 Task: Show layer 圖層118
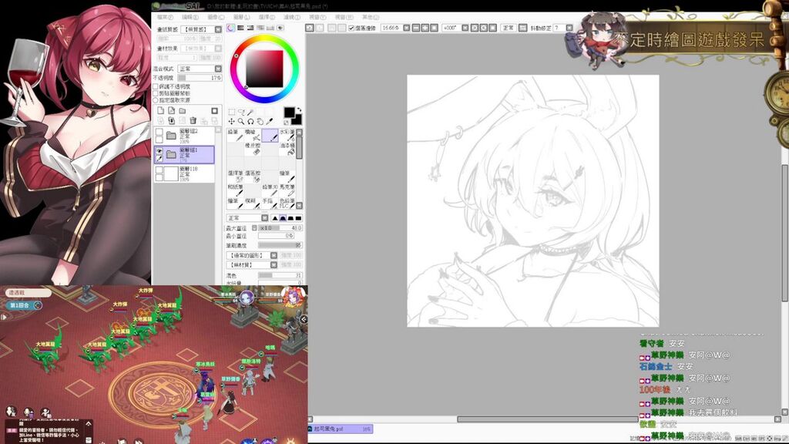pyautogui.click(x=159, y=170)
